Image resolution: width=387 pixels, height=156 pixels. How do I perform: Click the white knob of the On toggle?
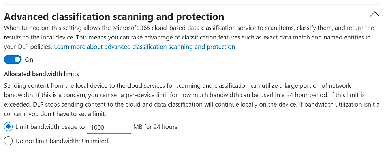tap(17, 60)
